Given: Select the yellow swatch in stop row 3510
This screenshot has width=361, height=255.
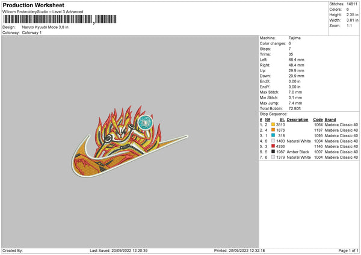Looking at the screenshot, I should [273, 124].
